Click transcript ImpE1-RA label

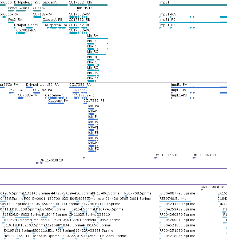[168, 14]
